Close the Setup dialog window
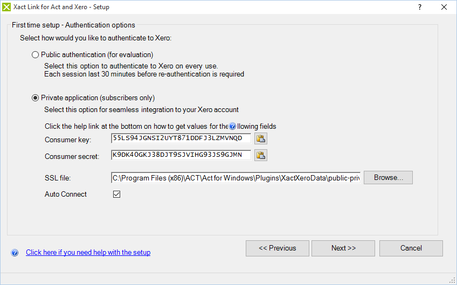The width and height of the screenshot is (457, 285). 444,7
